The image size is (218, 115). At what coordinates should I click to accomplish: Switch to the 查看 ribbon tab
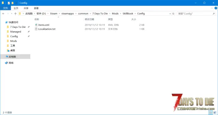[x=36, y=8]
